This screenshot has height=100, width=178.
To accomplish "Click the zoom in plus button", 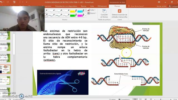I will click(171, 99).
